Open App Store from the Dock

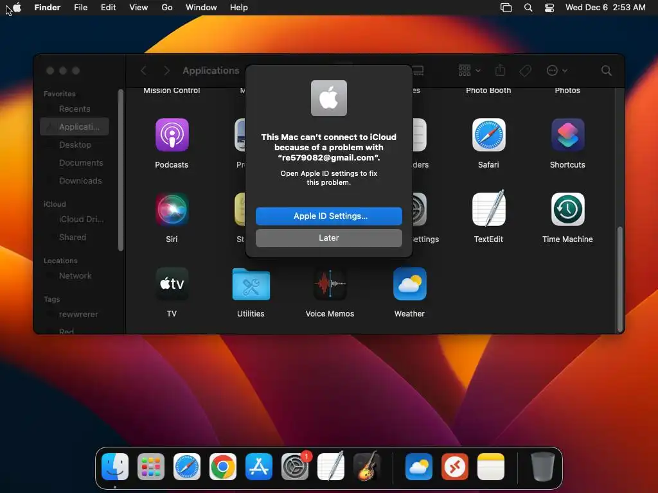[259, 466]
